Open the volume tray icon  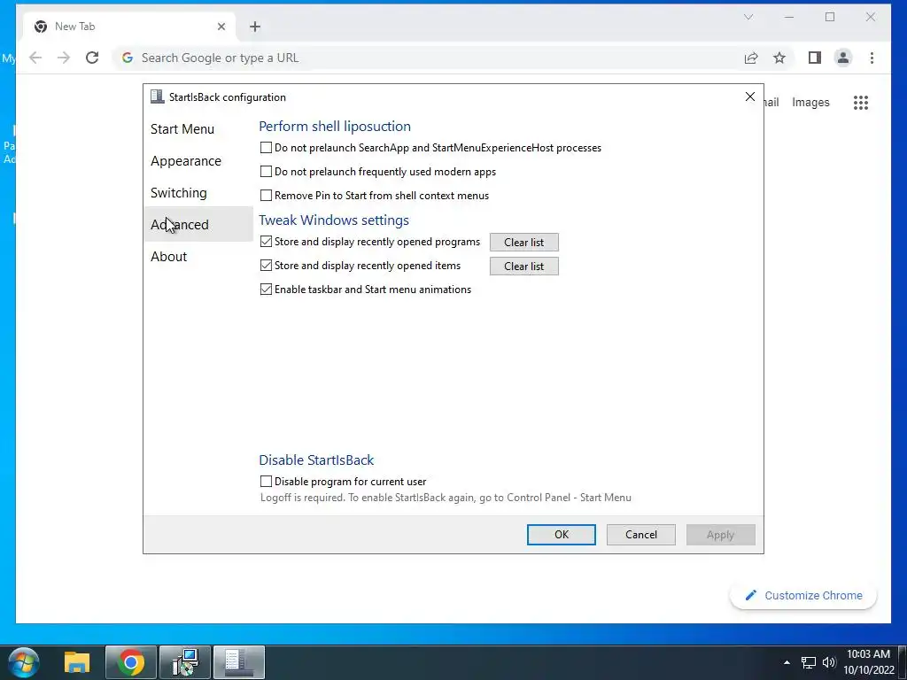(829, 662)
